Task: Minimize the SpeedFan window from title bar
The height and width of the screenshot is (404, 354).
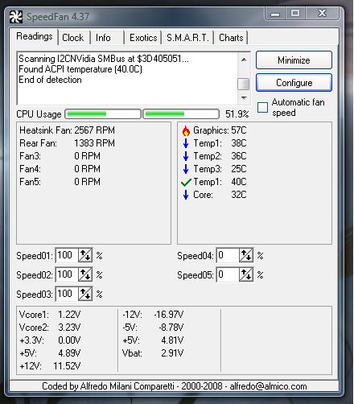Action: tap(275, 13)
